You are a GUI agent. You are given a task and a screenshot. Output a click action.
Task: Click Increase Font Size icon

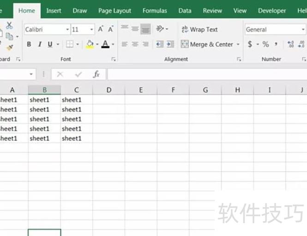[101, 29]
